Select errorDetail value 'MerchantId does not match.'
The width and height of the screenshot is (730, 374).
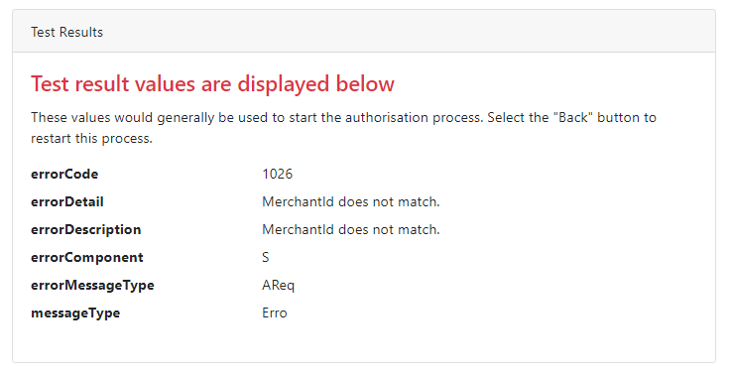[x=351, y=201]
